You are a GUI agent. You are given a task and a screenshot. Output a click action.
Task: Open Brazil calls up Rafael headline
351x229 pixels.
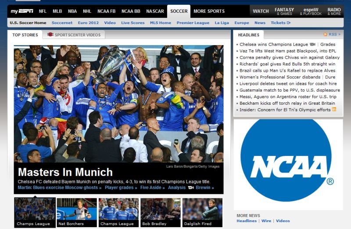287,70
